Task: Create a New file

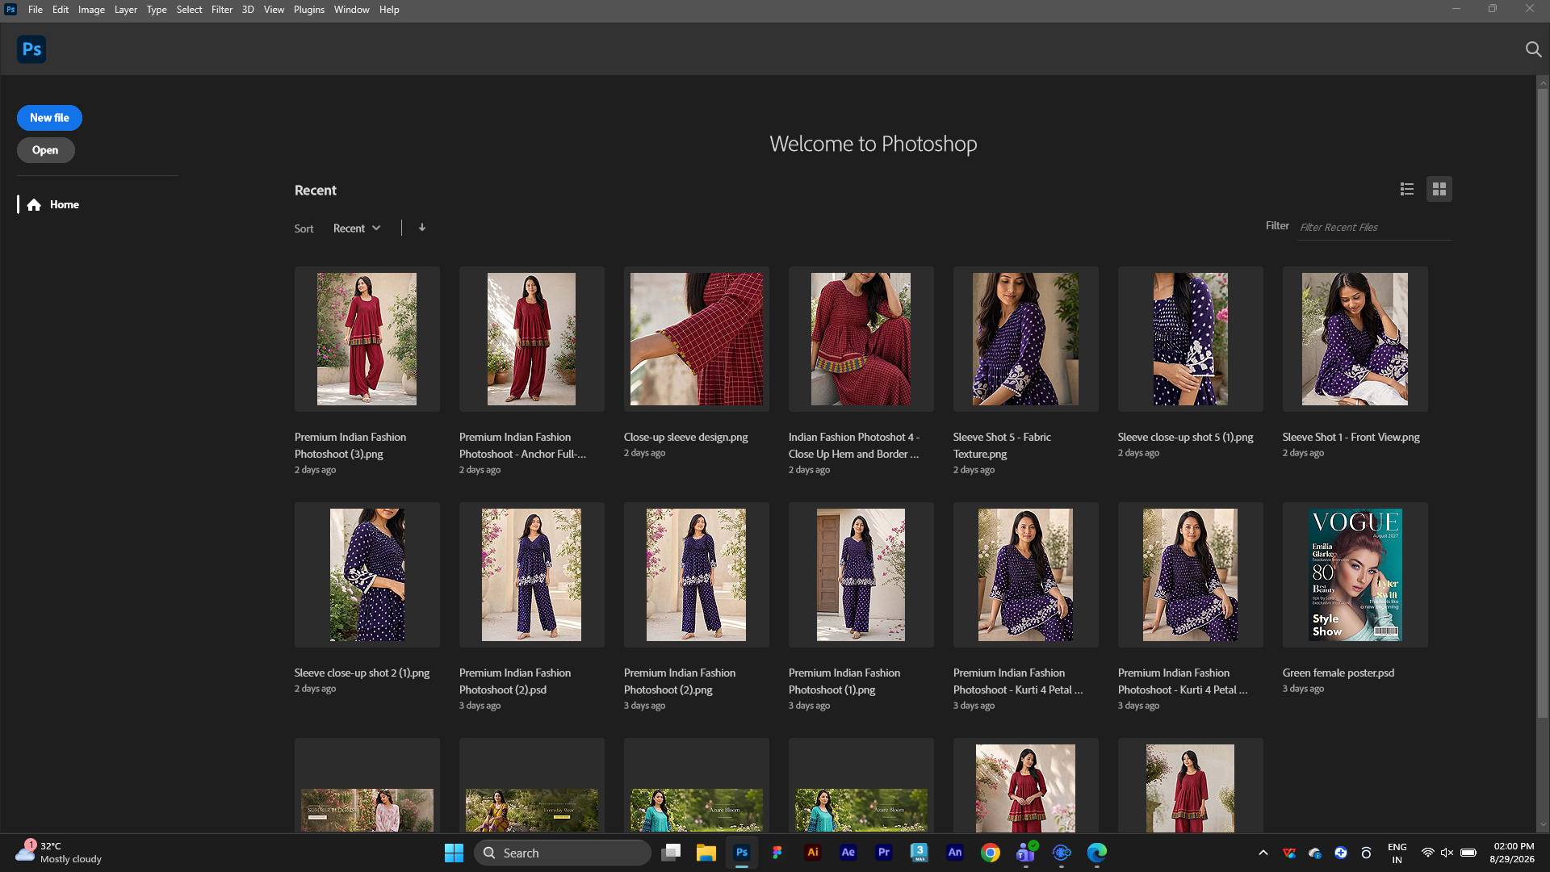Action: point(49,118)
